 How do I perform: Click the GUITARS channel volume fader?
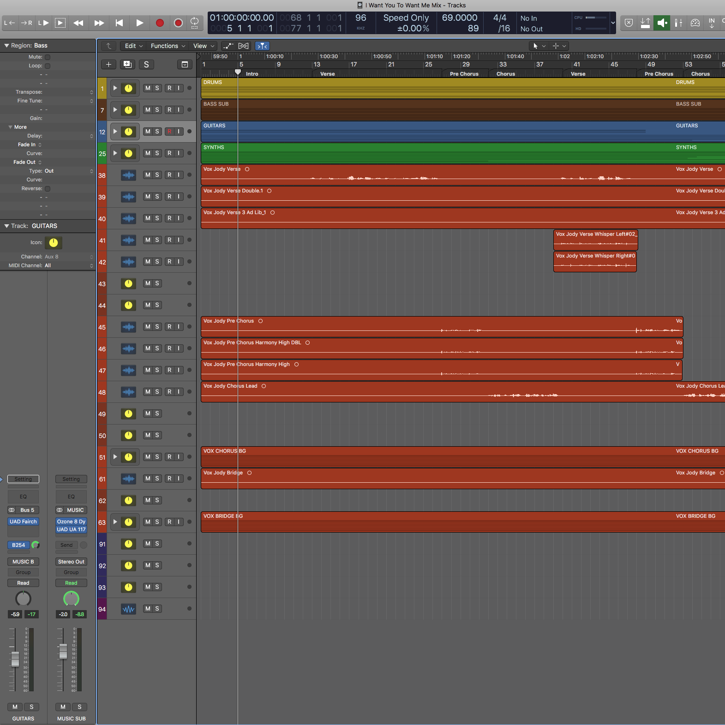[15, 659]
